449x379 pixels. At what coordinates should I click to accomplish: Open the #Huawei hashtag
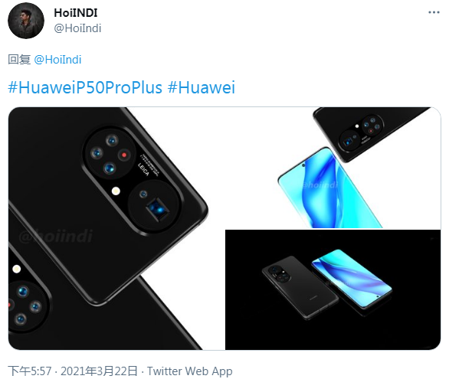click(x=202, y=87)
